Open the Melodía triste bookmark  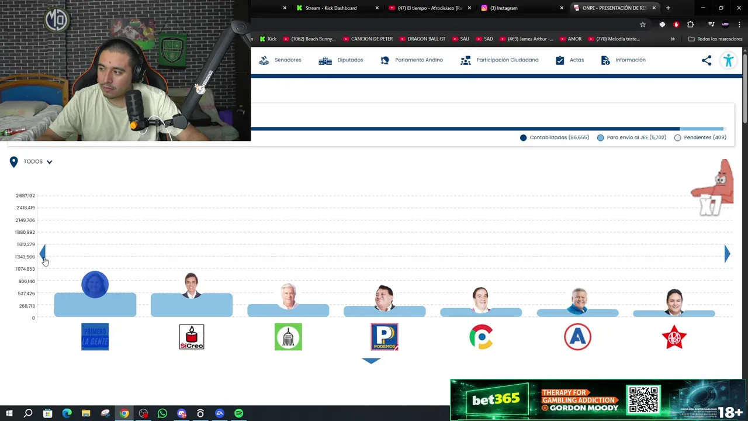click(614, 39)
